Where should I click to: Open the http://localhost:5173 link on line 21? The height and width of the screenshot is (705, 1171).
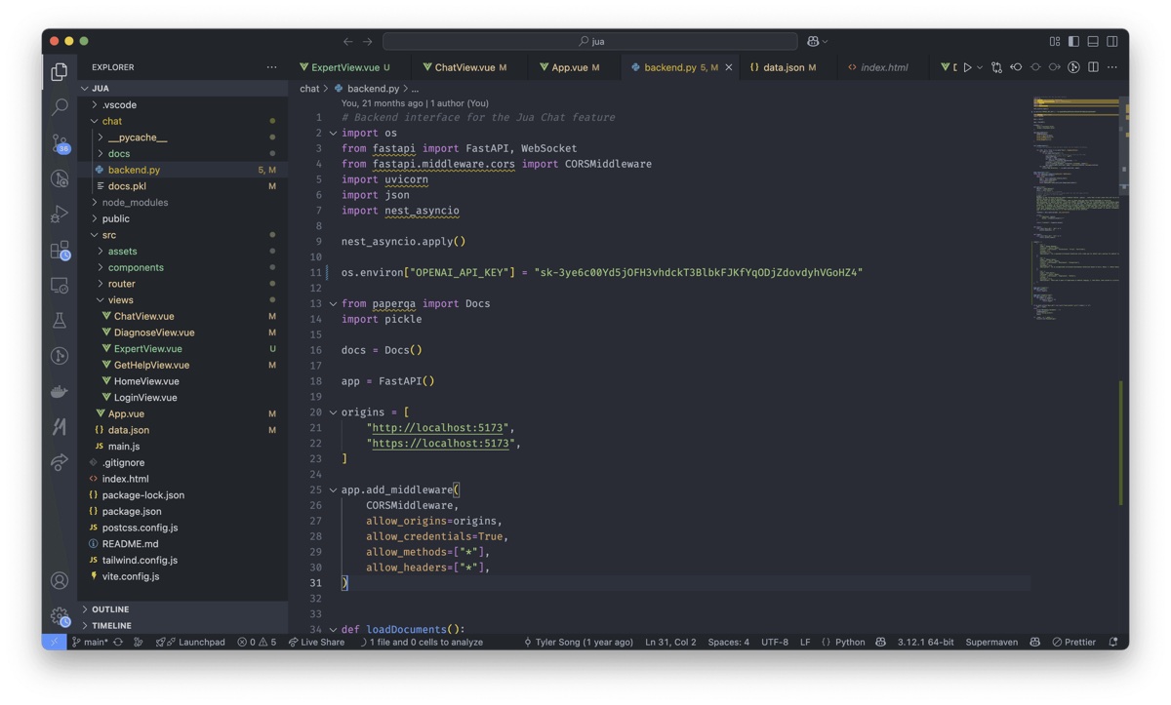[437, 428]
